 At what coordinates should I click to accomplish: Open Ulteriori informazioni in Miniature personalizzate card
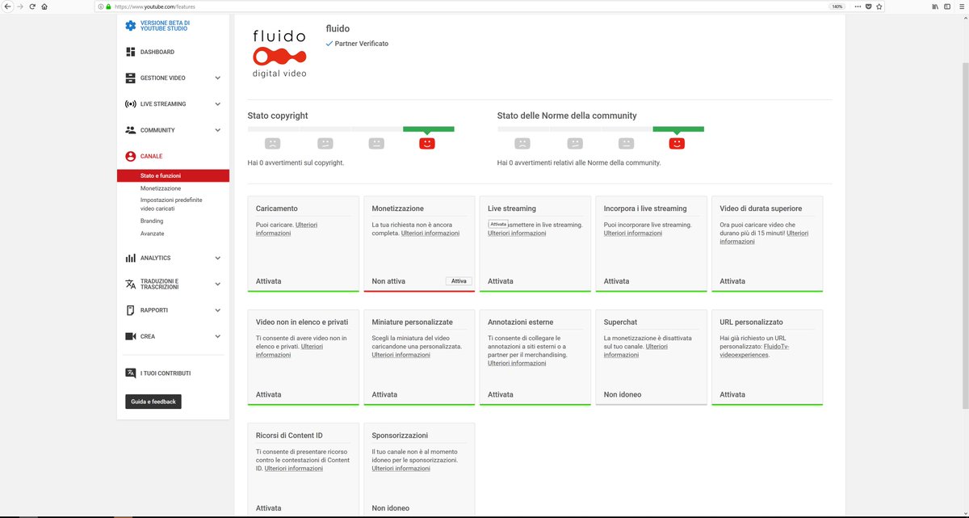[401, 355]
